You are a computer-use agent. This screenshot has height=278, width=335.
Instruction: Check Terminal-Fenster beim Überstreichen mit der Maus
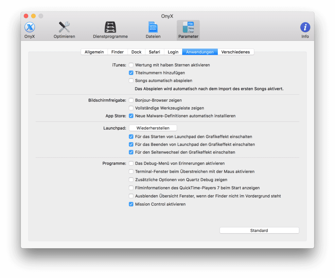(x=131, y=171)
